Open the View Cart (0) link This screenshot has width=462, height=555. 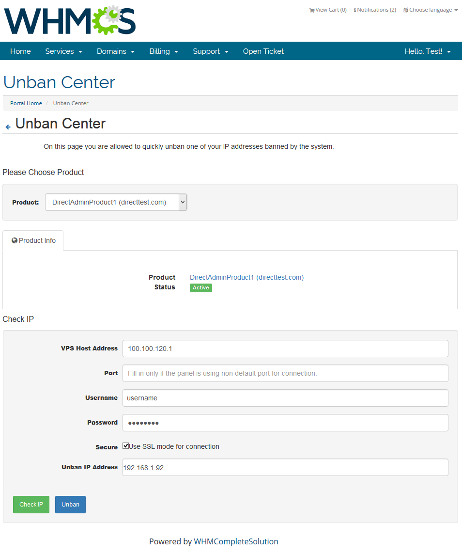[328, 10]
